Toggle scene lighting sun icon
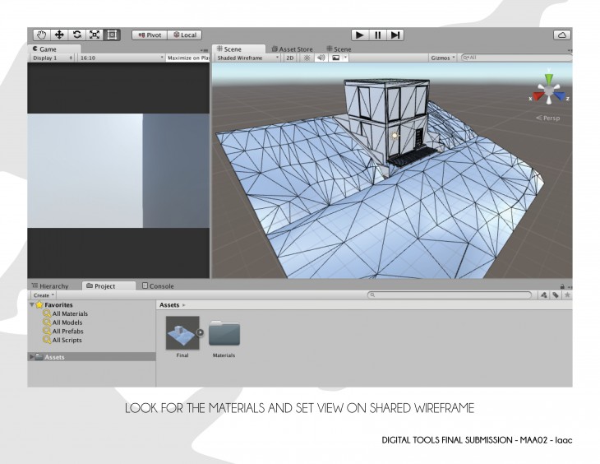 pyautogui.click(x=307, y=58)
